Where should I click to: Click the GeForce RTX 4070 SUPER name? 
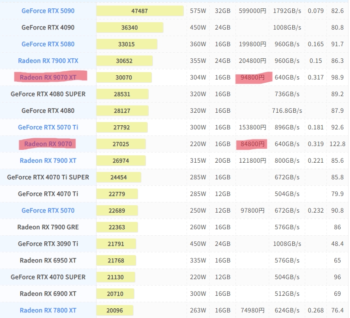tap(48, 277)
